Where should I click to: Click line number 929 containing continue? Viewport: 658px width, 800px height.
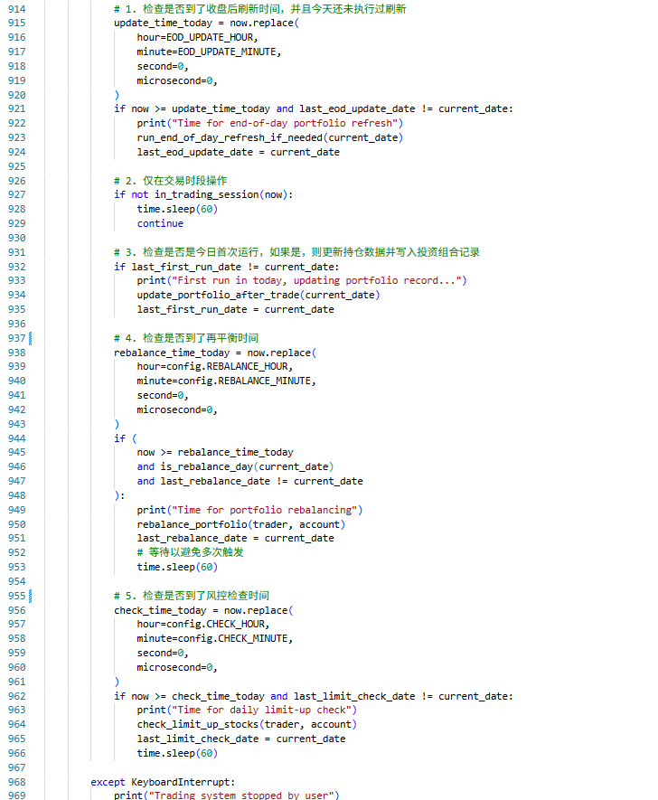click(15, 223)
